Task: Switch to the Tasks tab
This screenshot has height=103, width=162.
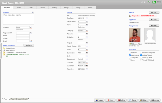Action: pos(19,8)
